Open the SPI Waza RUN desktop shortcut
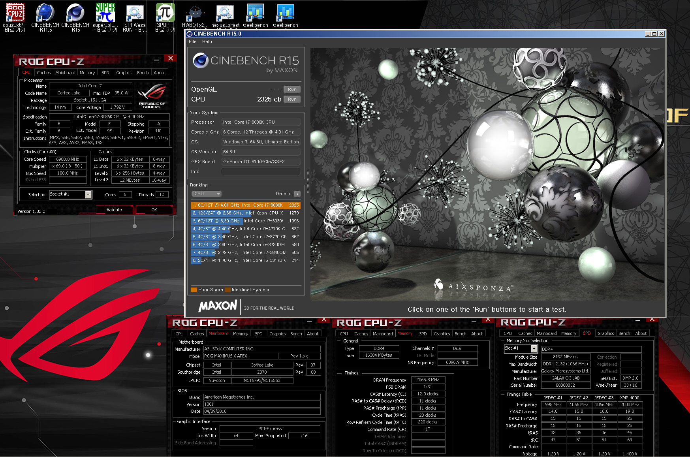The width and height of the screenshot is (690, 457). (x=135, y=17)
